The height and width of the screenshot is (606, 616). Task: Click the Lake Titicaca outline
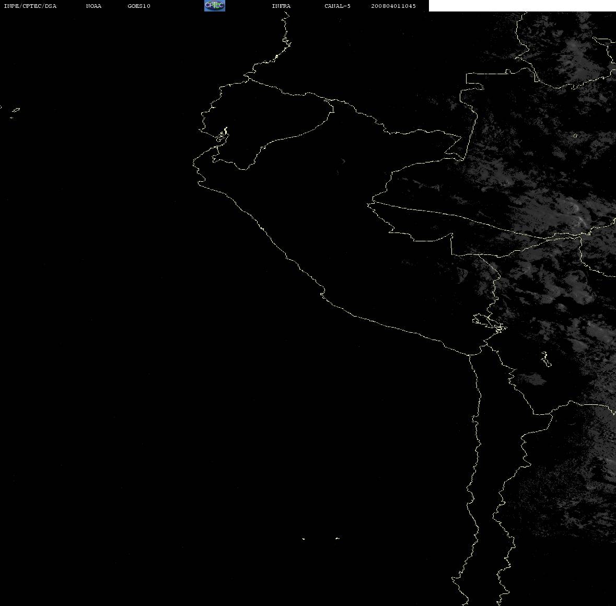(490, 322)
